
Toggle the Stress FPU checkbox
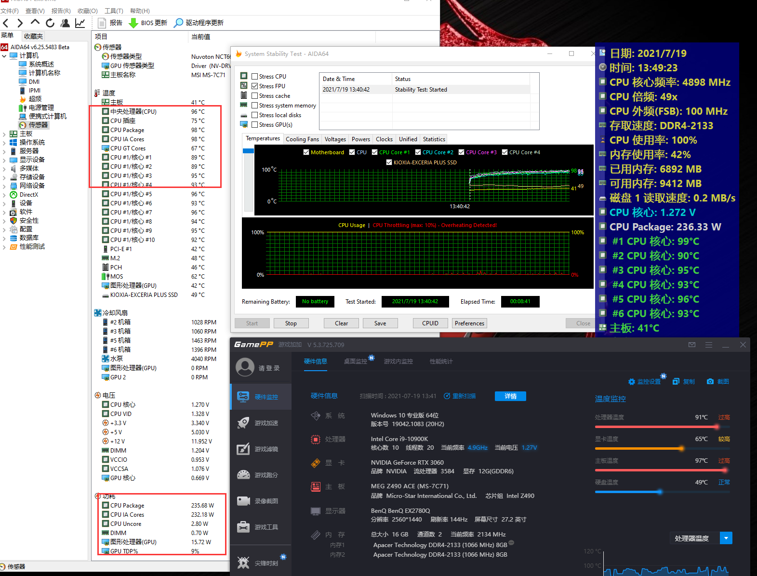click(254, 86)
